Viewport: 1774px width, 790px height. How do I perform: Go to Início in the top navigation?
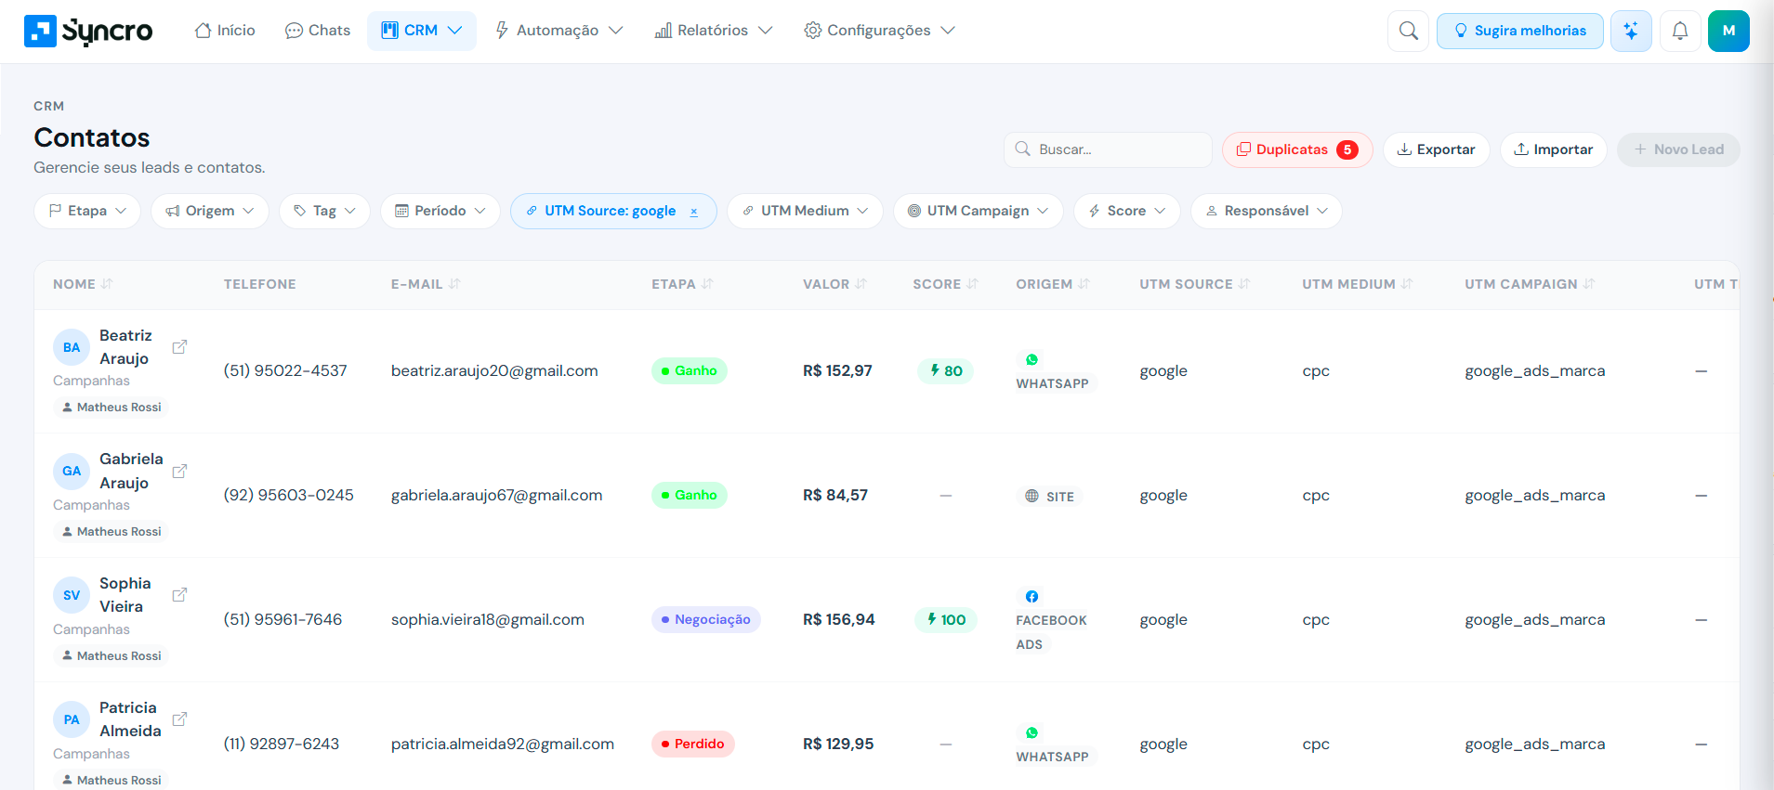click(x=225, y=31)
